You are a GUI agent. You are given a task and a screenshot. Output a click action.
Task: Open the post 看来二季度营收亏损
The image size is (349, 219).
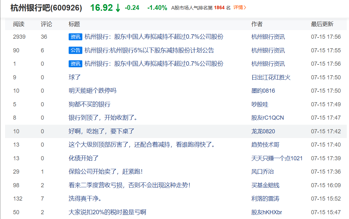(x=129, y=185)
